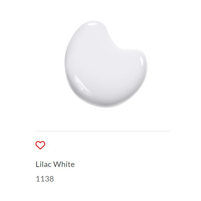Select the Lilac White paint blob

click(x=106, y=64)
